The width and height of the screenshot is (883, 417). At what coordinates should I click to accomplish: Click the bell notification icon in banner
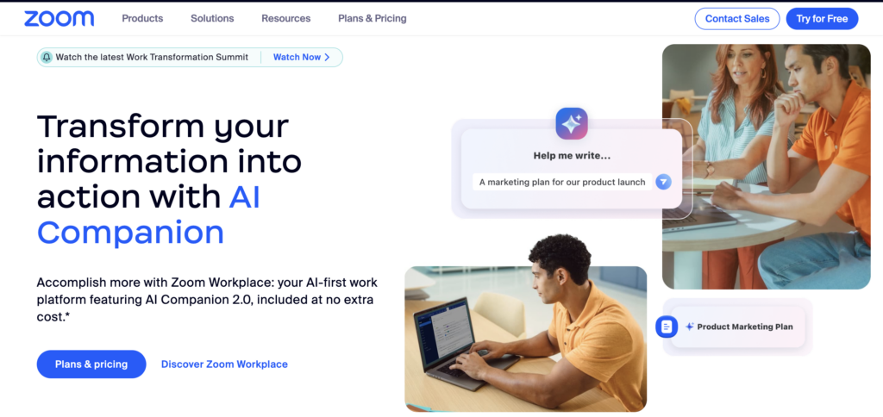tap(47, 58)
